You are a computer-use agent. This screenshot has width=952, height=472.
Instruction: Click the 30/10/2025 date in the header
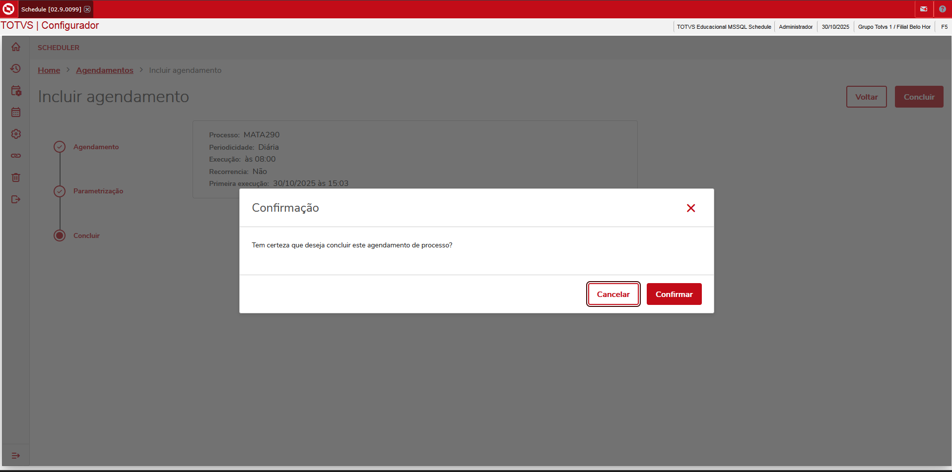[835, 27]
